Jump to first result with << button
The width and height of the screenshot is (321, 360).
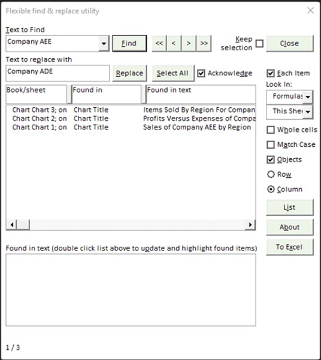point(159,43)
